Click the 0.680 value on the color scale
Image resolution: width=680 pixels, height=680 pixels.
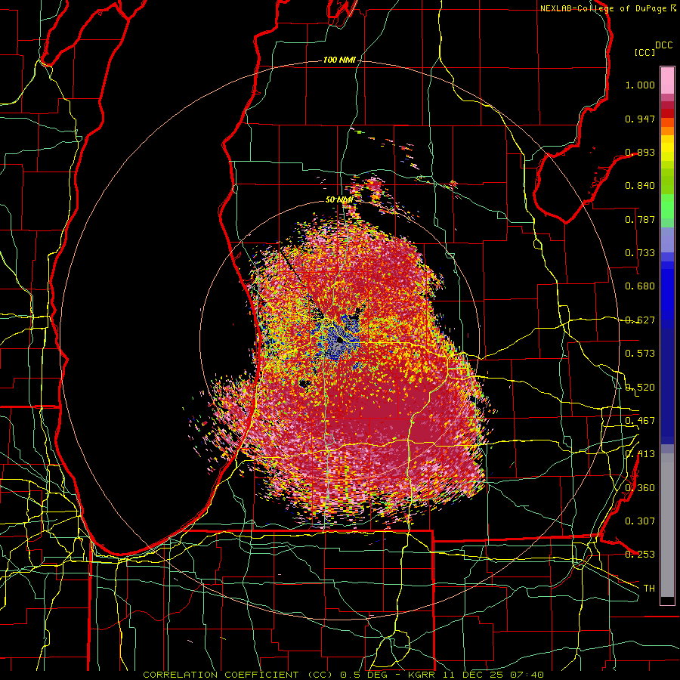click(x=640, y=286)
